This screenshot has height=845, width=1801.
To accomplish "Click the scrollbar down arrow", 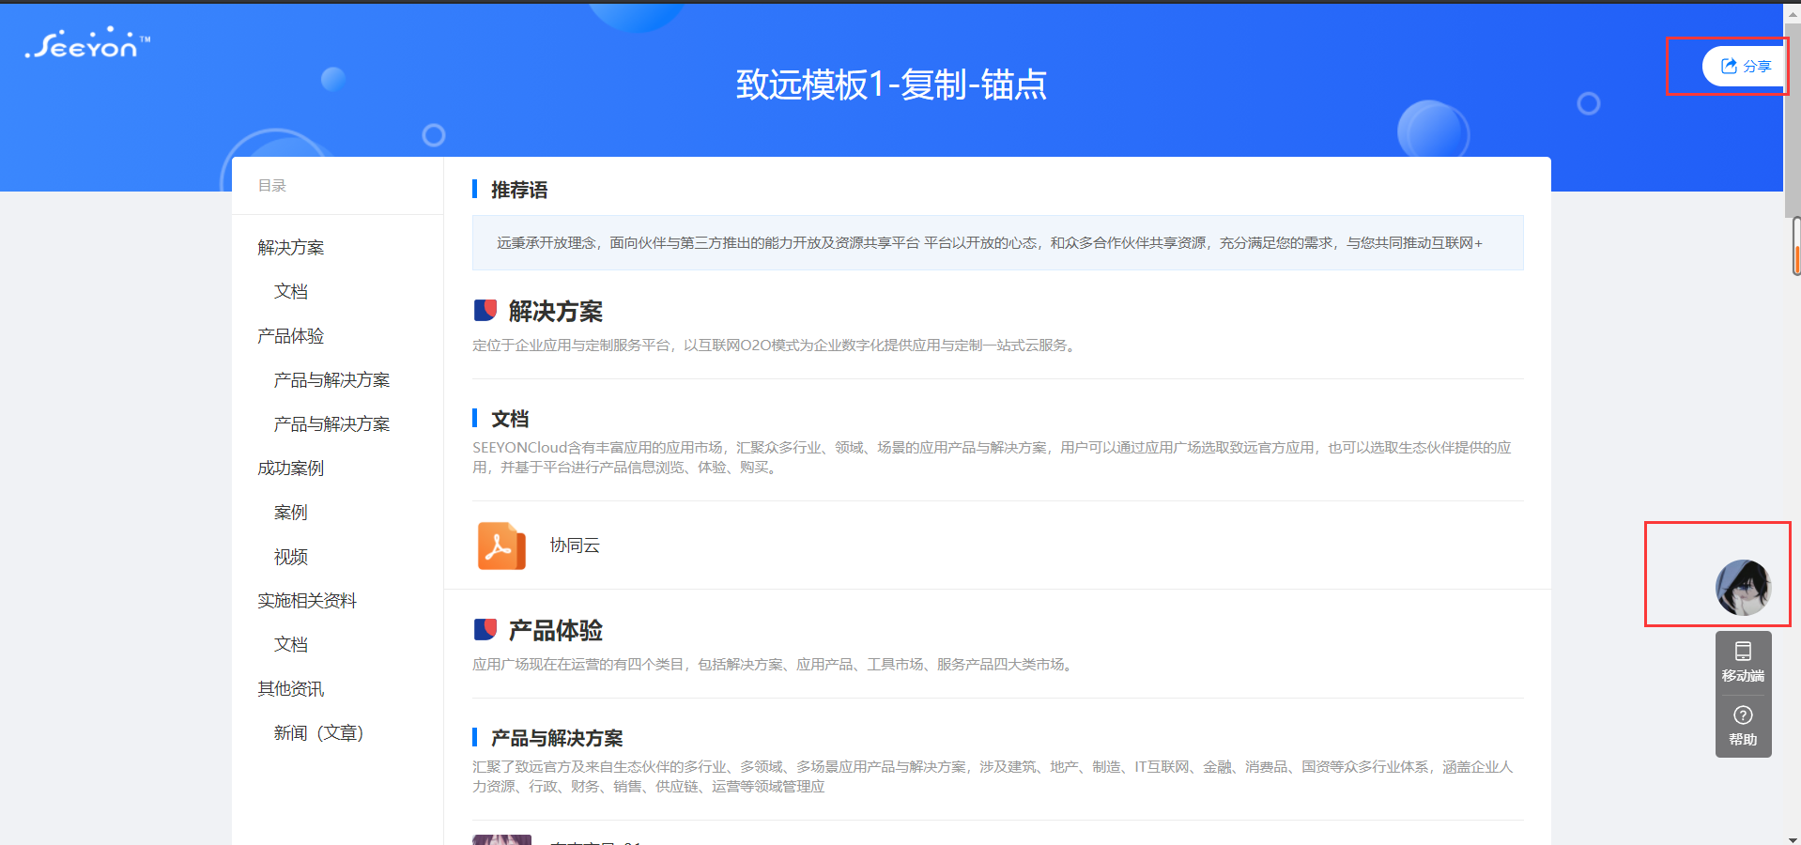I will (1793, 839).
